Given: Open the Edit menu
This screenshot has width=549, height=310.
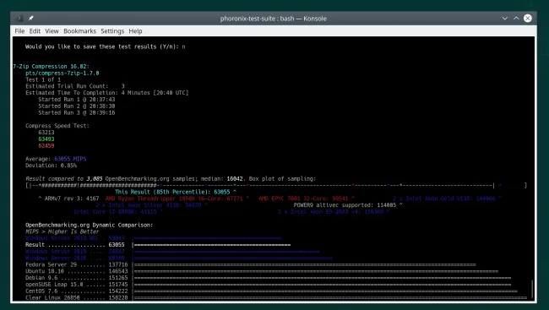Looking at the screenshot, I should 35,31.
